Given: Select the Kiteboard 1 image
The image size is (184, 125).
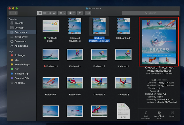Looking at the screenshot, I should click(51, 55).
